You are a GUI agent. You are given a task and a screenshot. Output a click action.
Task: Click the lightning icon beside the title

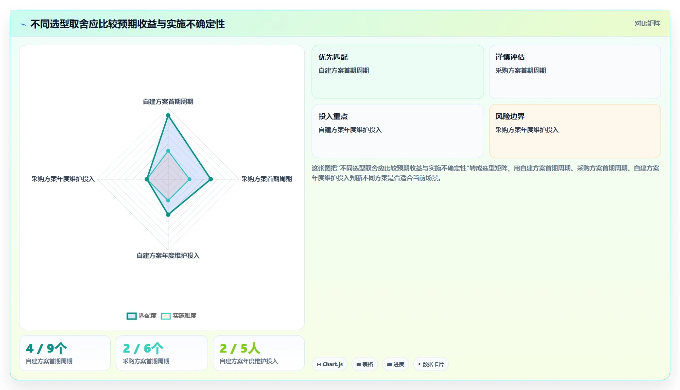click(23, 24)
